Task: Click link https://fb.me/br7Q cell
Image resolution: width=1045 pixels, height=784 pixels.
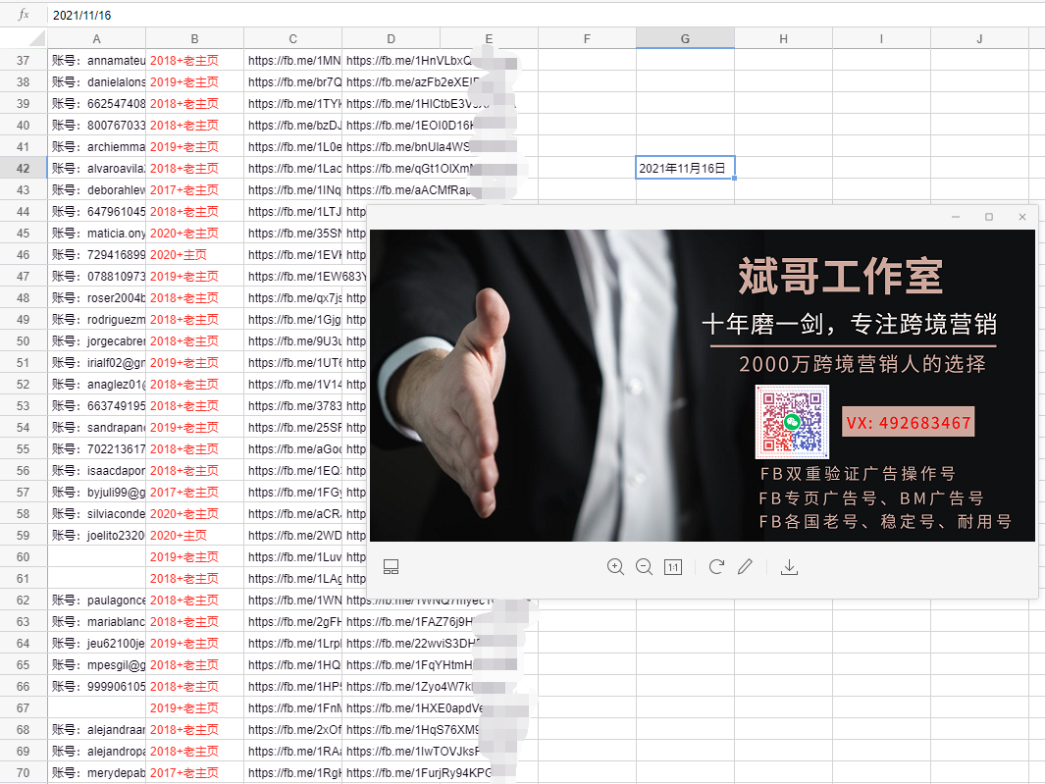Action: (293, 82)
